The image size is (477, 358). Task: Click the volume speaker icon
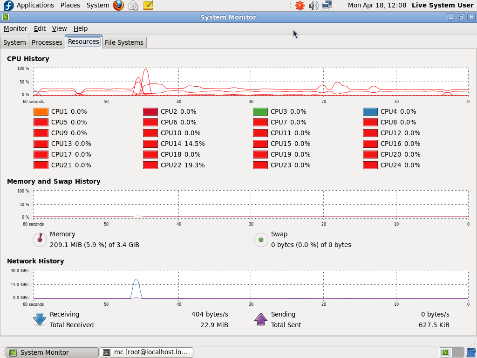pyautogui.click(x=313, y=6)
